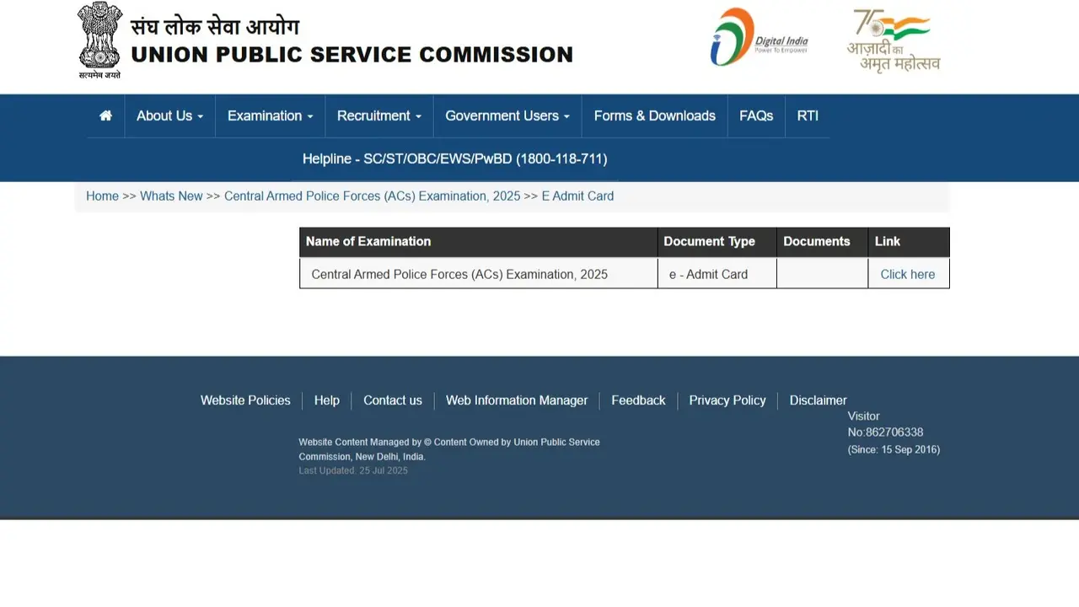Screen dimensions: 1079x607
Task: Expand the Recruitment dropdown
Action: (378, 115)
